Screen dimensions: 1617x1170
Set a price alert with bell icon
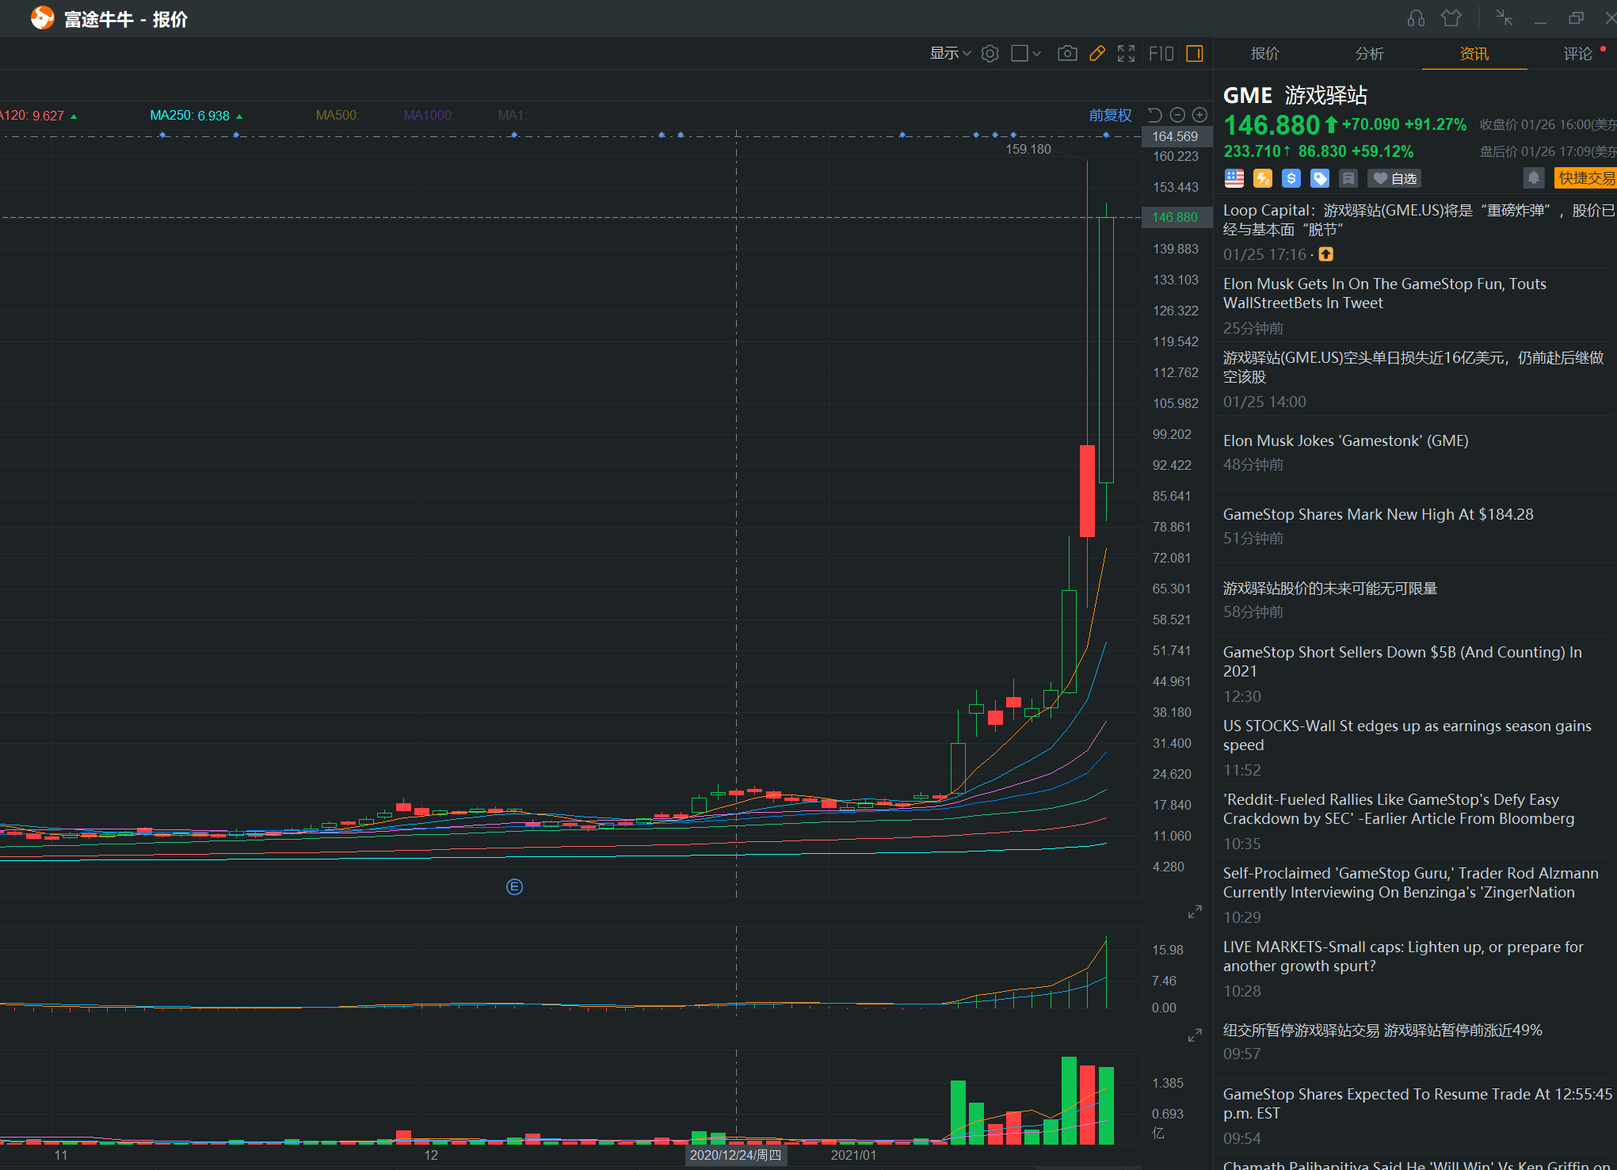[x=1533, y=178]
